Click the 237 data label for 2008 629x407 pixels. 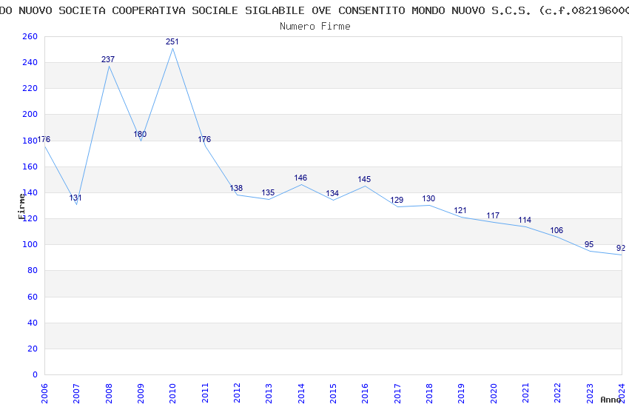[x=108, y=59]
